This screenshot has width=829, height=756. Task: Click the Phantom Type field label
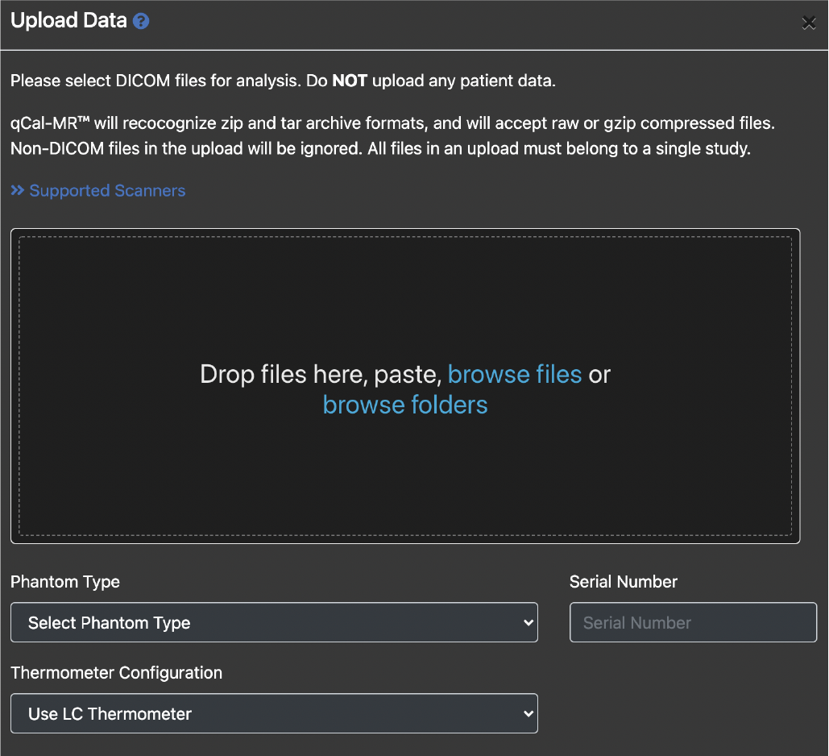coord(65,582)
